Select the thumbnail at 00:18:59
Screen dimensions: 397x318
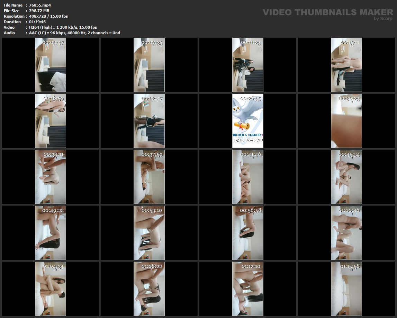click(51, 121)
